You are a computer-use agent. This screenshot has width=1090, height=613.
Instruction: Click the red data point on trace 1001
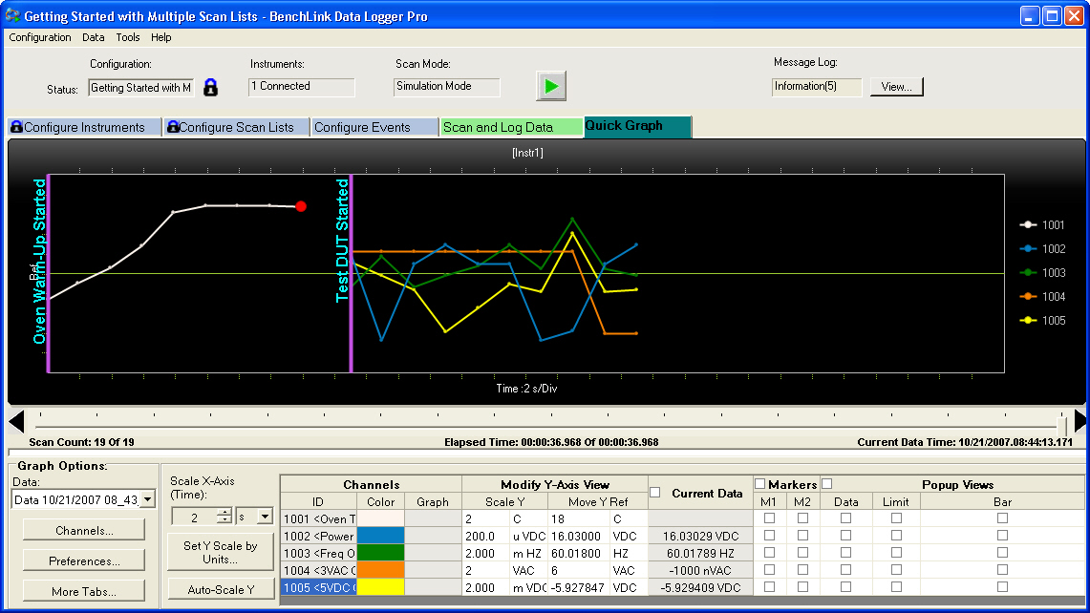pos(301,206)
